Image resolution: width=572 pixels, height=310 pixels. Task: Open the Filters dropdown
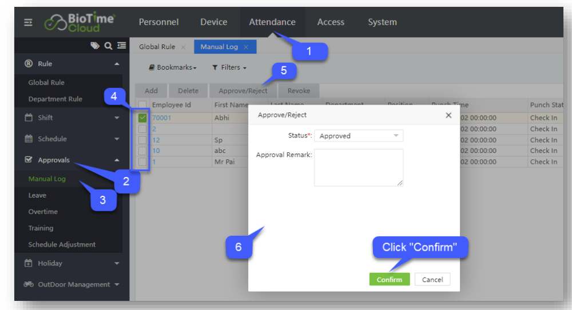click(x=229, y=67)
